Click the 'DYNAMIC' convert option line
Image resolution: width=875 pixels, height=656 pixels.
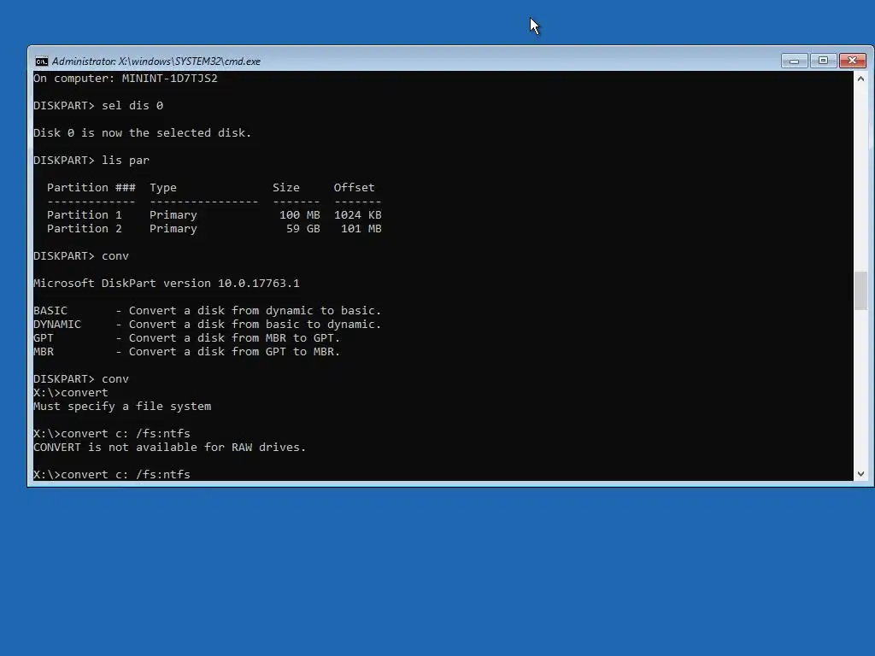(208, 324)
